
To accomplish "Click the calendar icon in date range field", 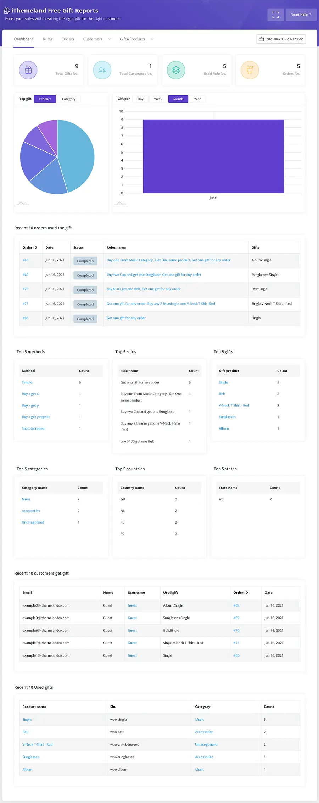I will tap(261, 39).
